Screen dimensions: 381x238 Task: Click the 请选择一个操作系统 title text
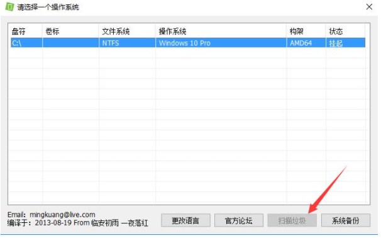[x=48, y=7]
